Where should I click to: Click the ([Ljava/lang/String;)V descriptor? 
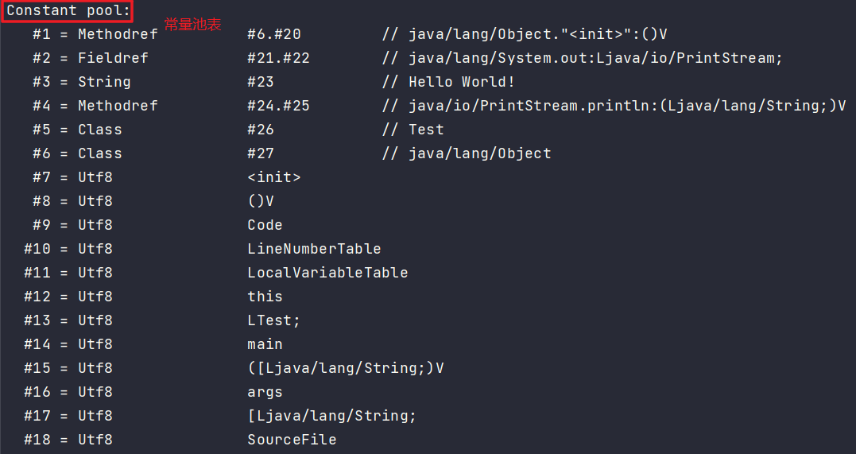point(346,368)
